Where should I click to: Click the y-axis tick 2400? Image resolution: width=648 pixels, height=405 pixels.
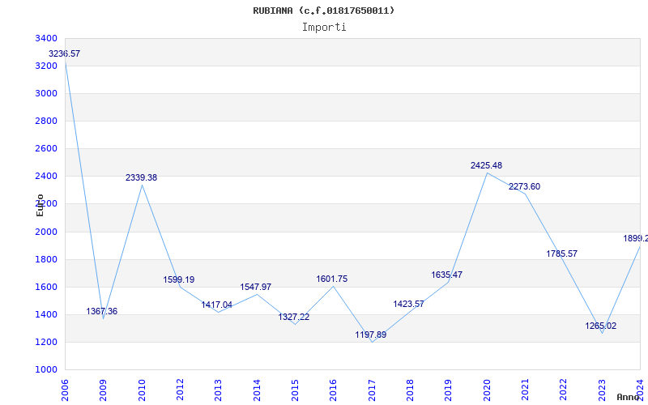point(46,177)
